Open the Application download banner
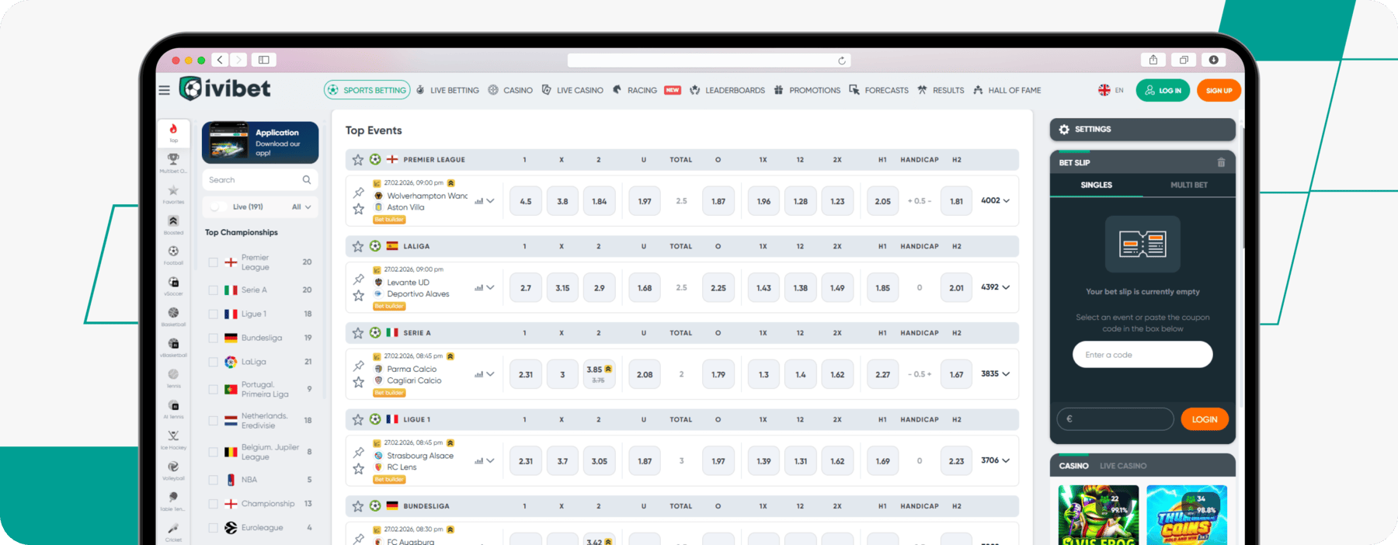This screenshot has width=1398, height=545. point(260,142)
